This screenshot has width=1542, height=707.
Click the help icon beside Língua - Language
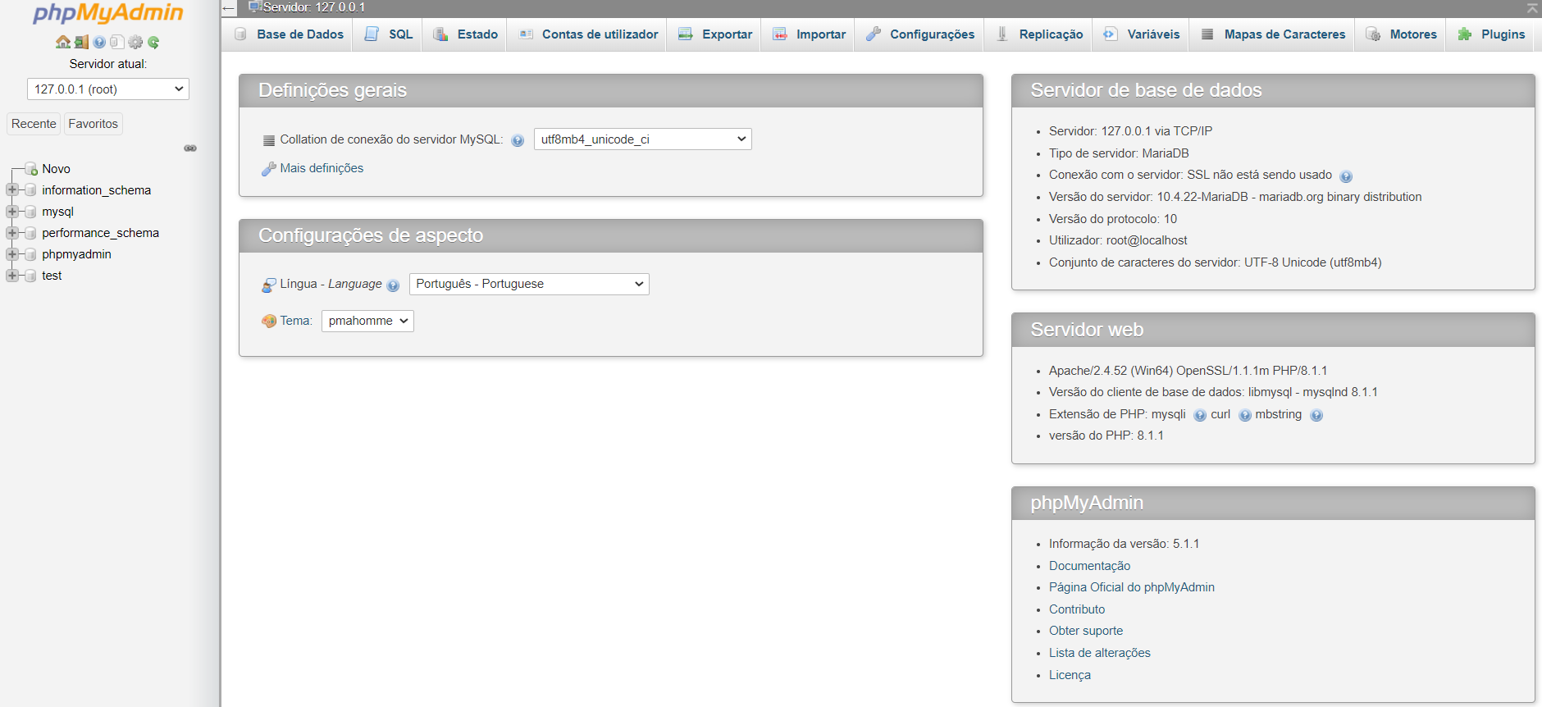[393, 285]
